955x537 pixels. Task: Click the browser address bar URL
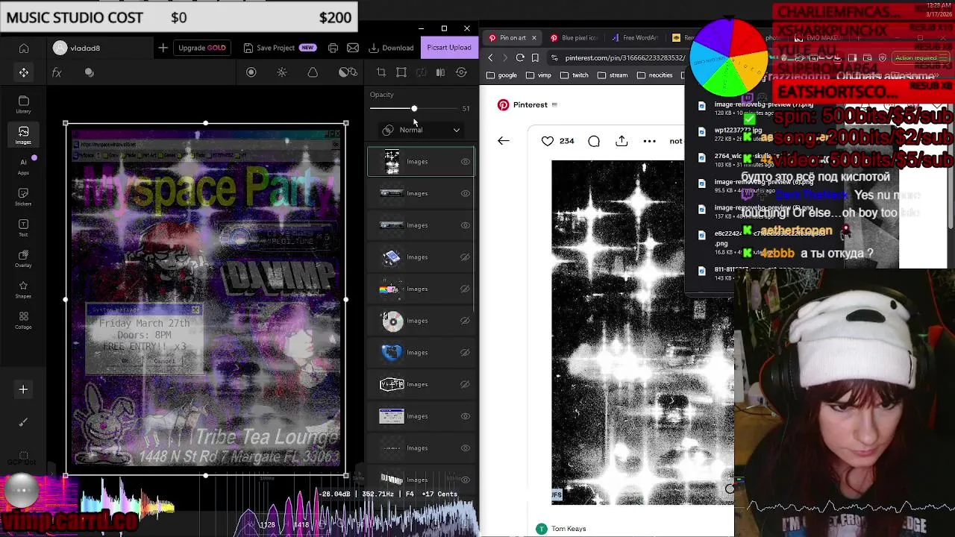(x=624, y=57)
